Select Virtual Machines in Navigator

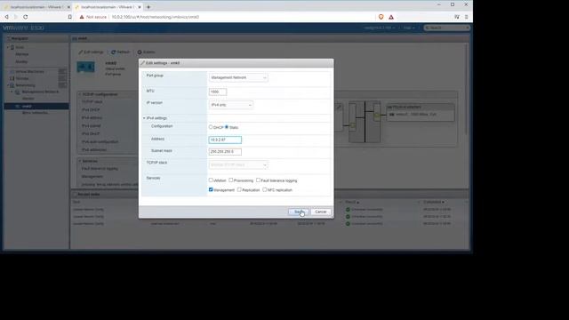click(29, 71)
